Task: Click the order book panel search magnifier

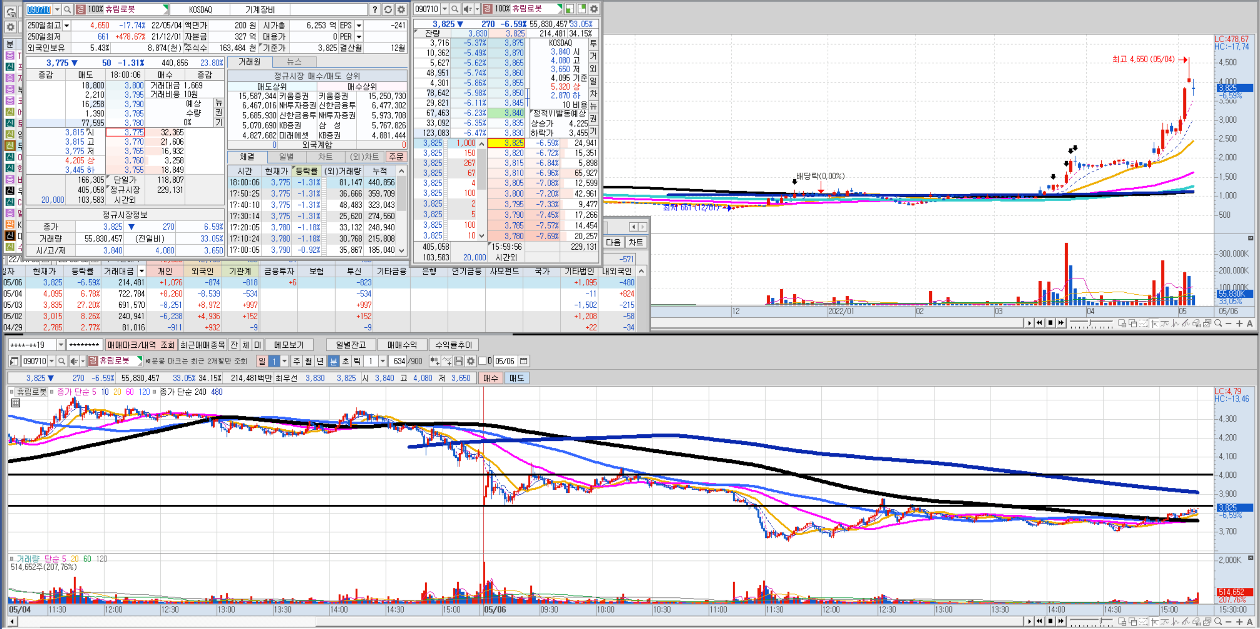Action: click(x=455, y=9)
